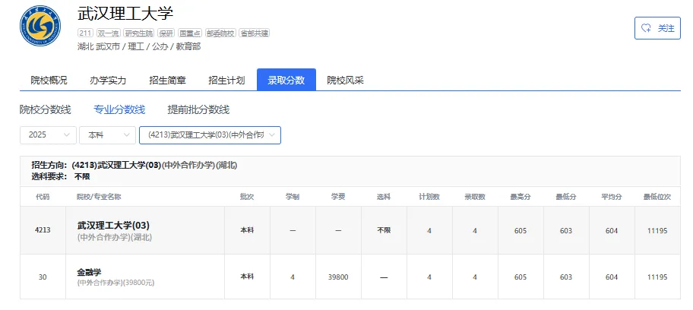Click 武汉理工大学(03) row name
Image resolution: width=693 pixels, height=310 pixels.
click(x=113, y=226)
